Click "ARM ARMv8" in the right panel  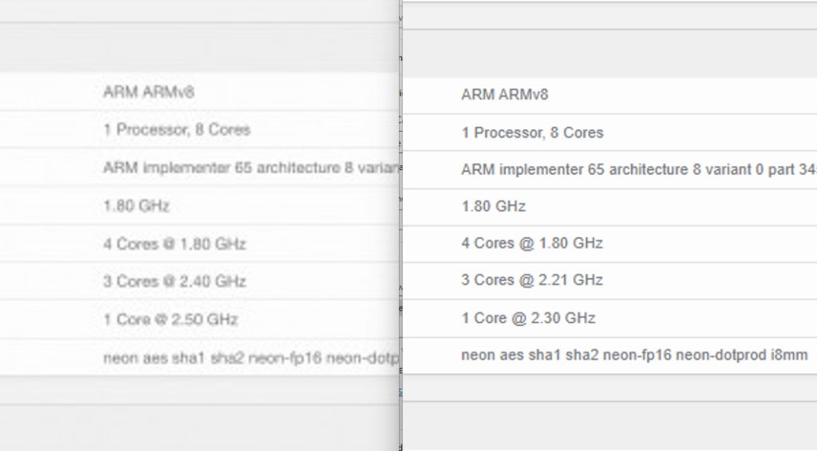(x=504, y=95)
